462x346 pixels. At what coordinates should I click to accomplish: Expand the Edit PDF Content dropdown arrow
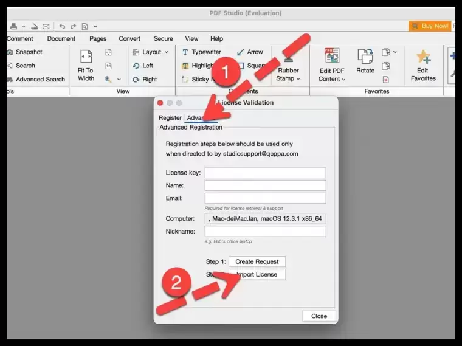click(x=343, y=79)
